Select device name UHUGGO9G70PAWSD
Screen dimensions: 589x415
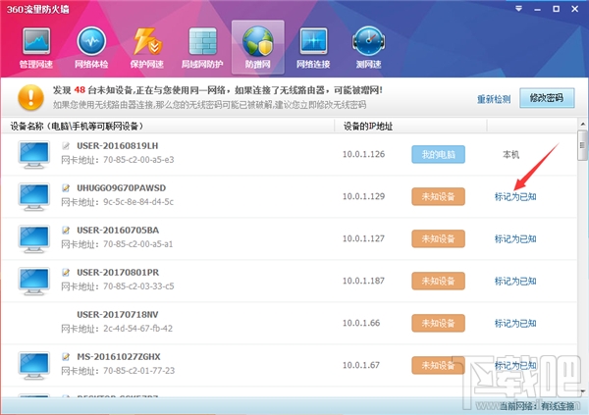[122, 187]
